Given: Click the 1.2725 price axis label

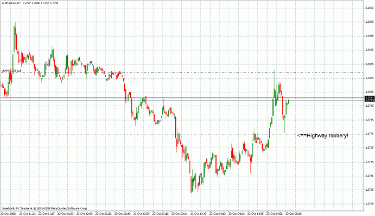Looking at the screenshot, I should pyautogui.click(x=370, y=204).
